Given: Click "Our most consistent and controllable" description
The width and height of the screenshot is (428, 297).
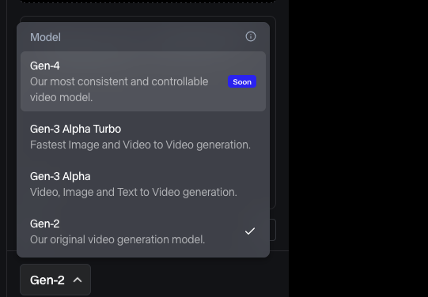Looking at the screenshot, I should 119,81.
